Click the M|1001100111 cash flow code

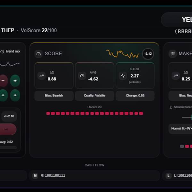point(53,176)
